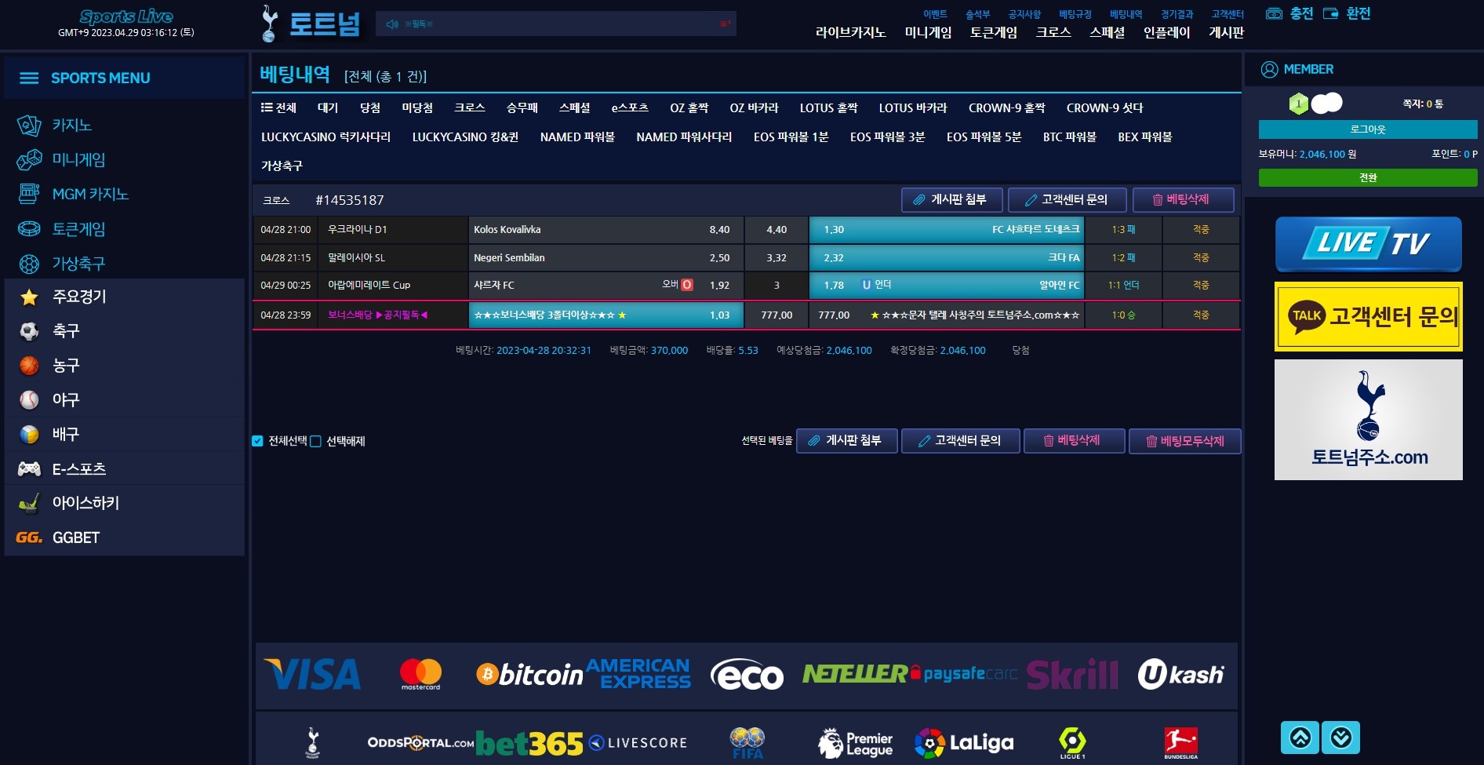Click the level 1 hexagon badge
This screenshot has width=1484, height=765.
[1299, 104]
